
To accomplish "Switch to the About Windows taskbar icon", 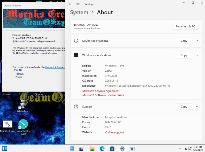I will (x=132, y=148).
